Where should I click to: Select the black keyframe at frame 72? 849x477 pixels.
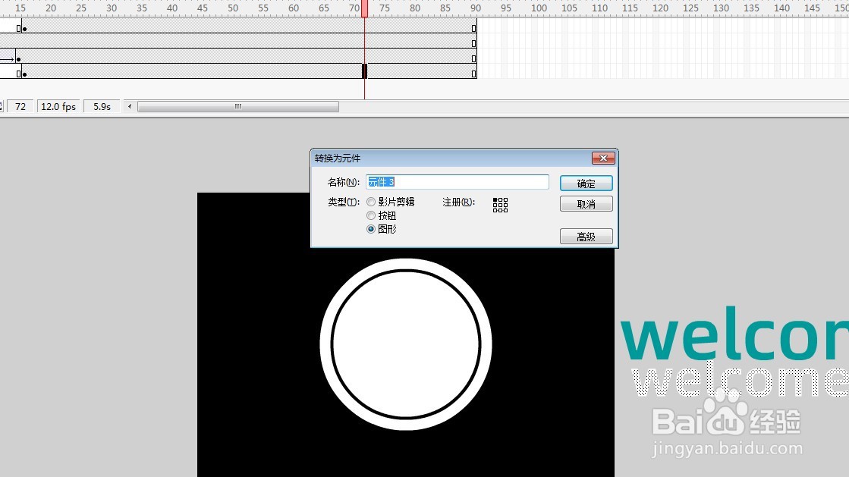tap(364, 71)
